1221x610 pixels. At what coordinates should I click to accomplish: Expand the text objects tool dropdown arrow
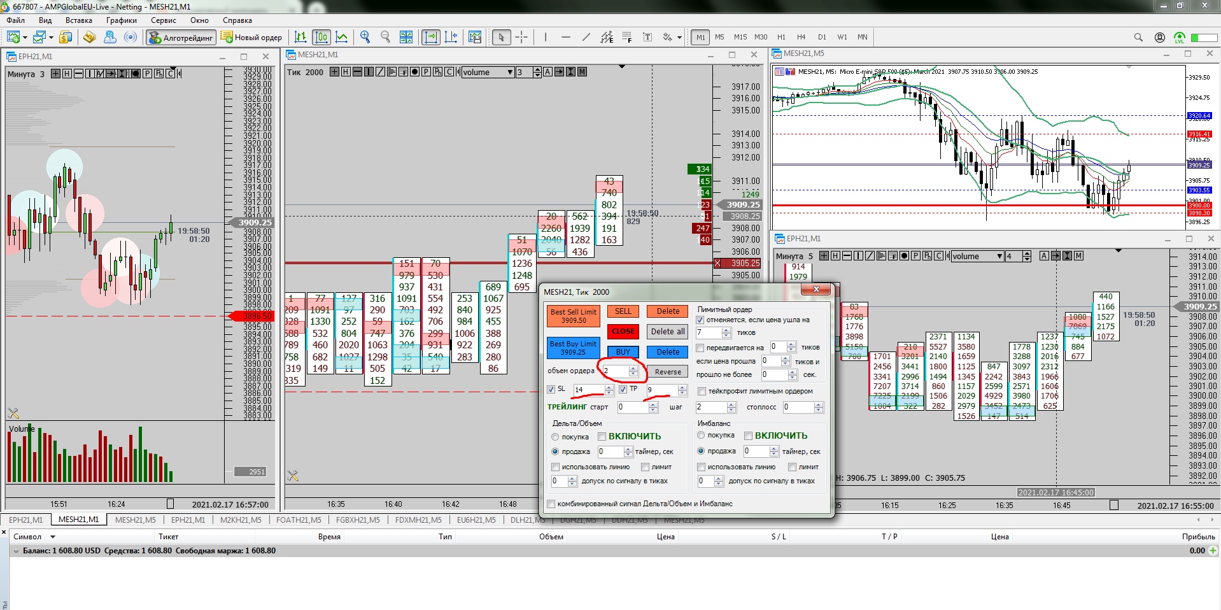click(679, 38)
